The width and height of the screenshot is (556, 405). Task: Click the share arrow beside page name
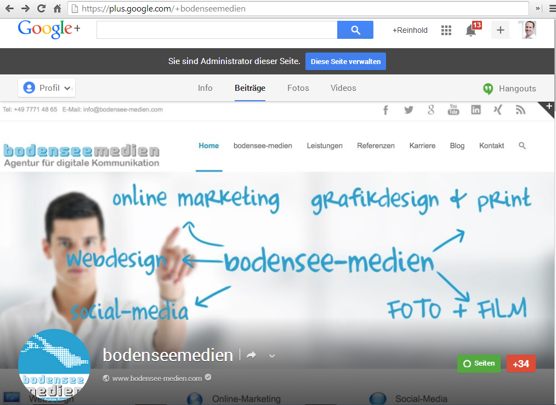[x=251, y=355]
